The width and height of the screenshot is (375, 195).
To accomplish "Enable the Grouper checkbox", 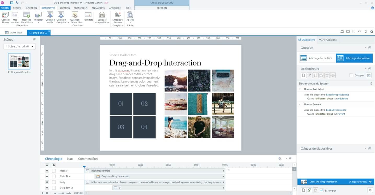I will click(x=351, y=75).
